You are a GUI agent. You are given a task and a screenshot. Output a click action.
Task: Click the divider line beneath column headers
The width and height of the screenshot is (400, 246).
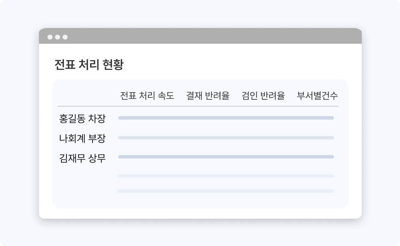coord(198,106)
